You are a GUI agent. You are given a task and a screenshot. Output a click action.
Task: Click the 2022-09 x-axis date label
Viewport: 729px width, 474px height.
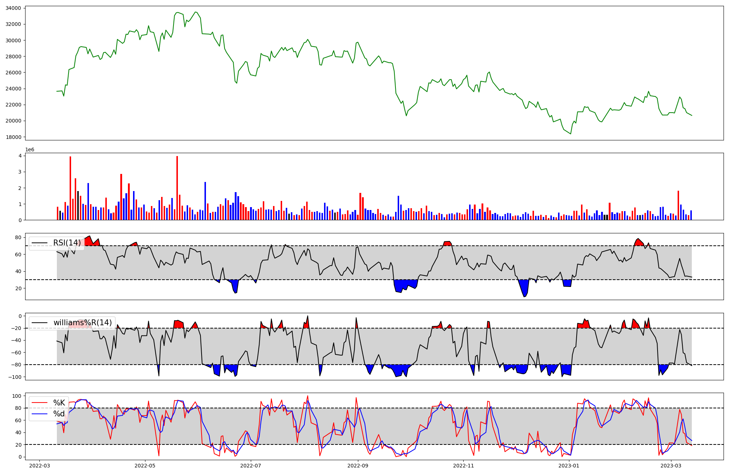(x=358, y=466)
